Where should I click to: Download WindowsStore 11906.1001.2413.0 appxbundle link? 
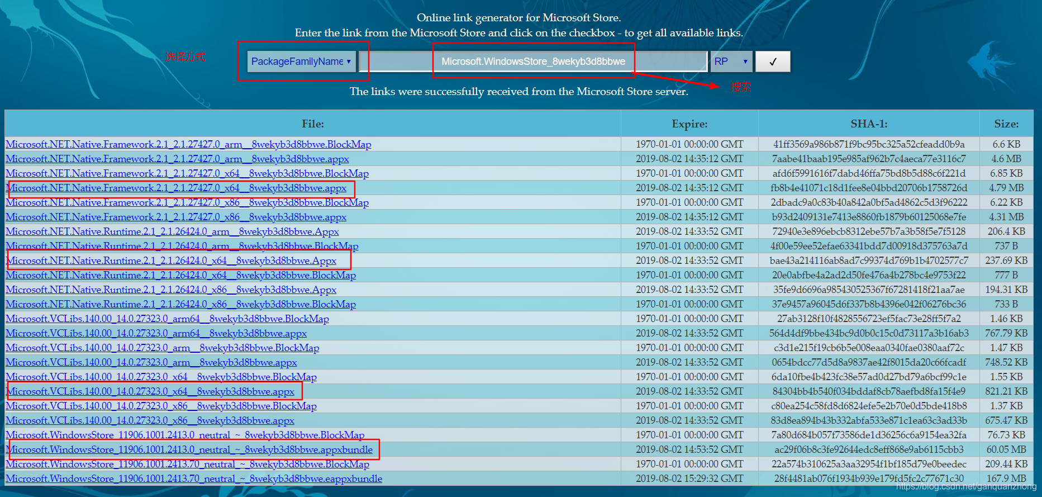pos(189,449)
